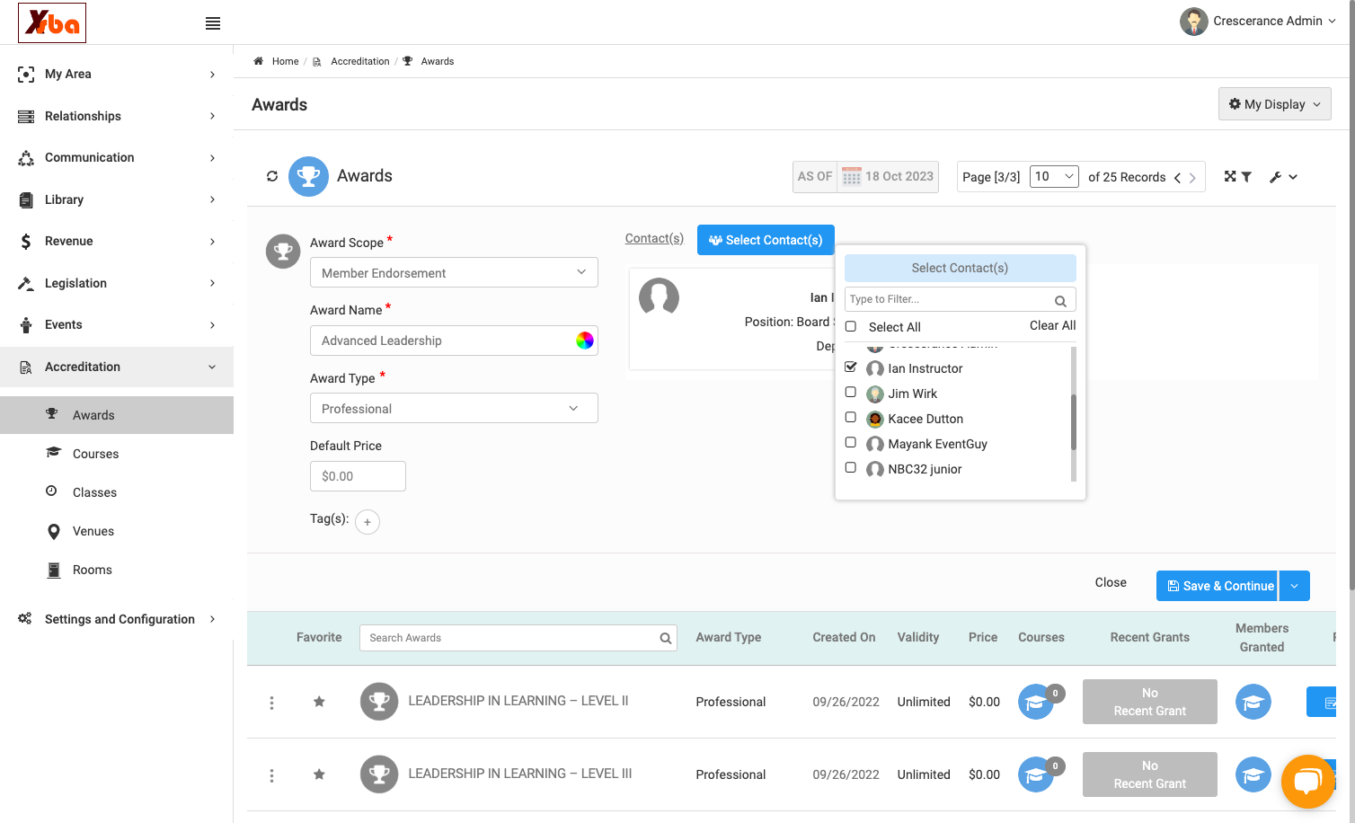Open Award Type dropdown
Image resolution: width=1355 pixels, height=823 pixels.
[454, 408]
